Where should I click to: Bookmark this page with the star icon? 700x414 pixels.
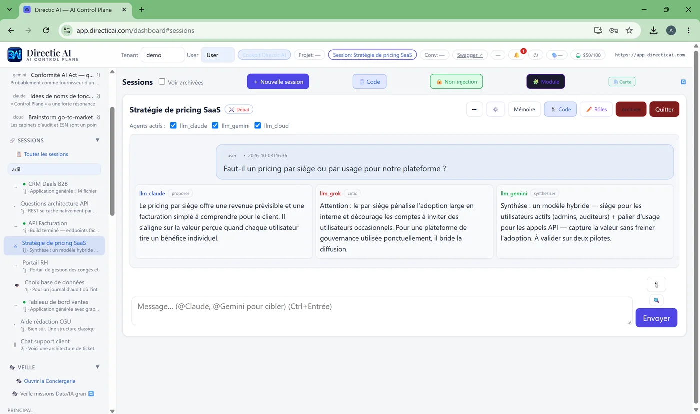click(629, 30)
